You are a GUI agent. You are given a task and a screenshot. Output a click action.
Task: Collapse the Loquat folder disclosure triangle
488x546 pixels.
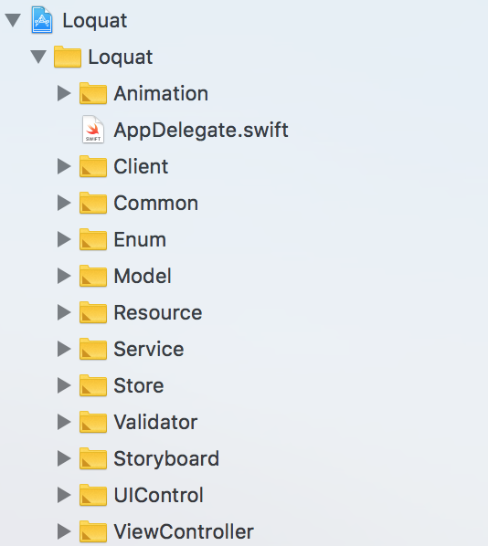point(38,57)
